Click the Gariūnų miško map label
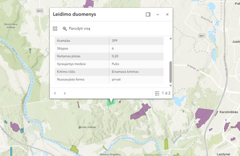Screen dimensions: 240x156 click(x=153, y=155)
